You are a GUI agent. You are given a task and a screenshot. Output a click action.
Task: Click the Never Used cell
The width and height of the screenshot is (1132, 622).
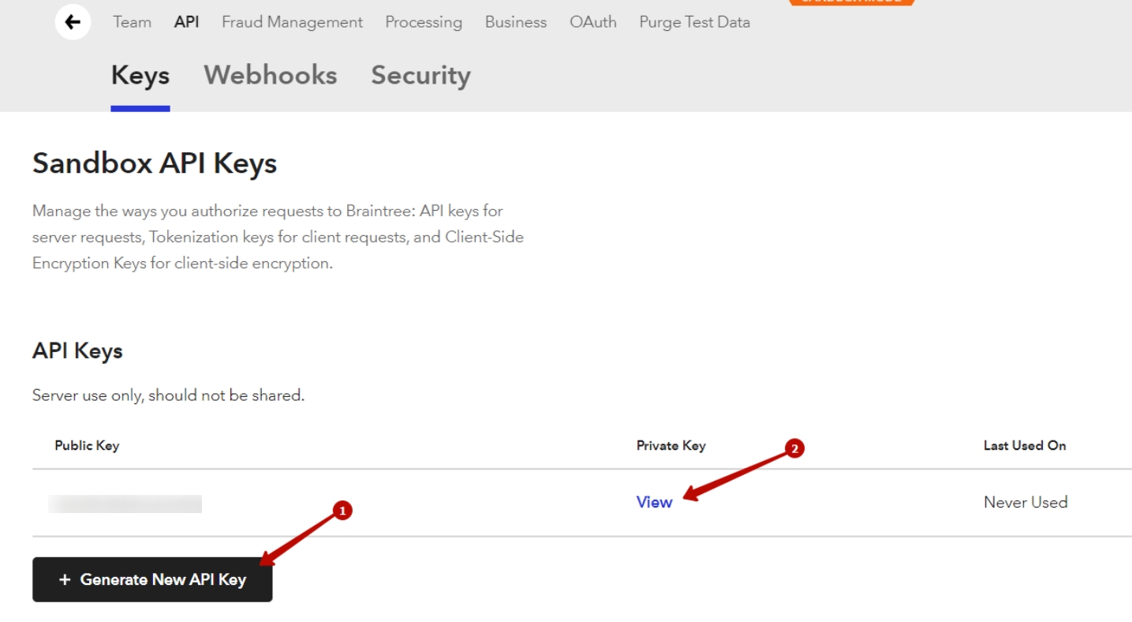[1025, 502]
